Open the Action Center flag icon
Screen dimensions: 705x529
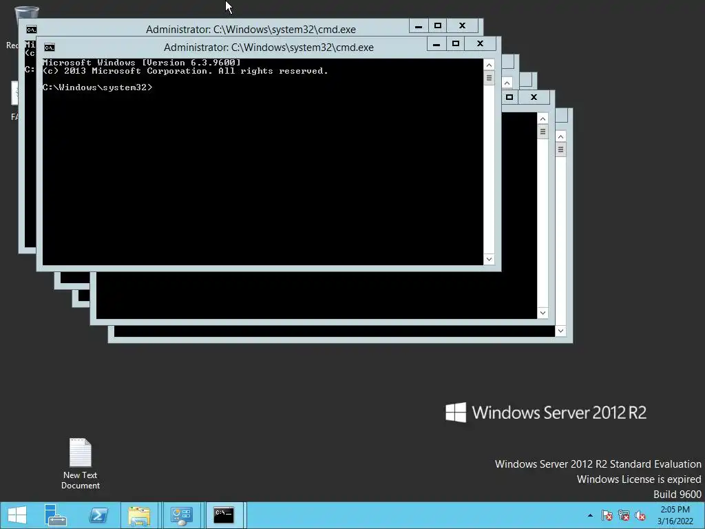click(607, 515)
